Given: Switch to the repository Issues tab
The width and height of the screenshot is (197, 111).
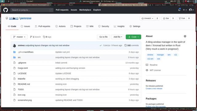Looking at the screenshot, I should [25, 26].
